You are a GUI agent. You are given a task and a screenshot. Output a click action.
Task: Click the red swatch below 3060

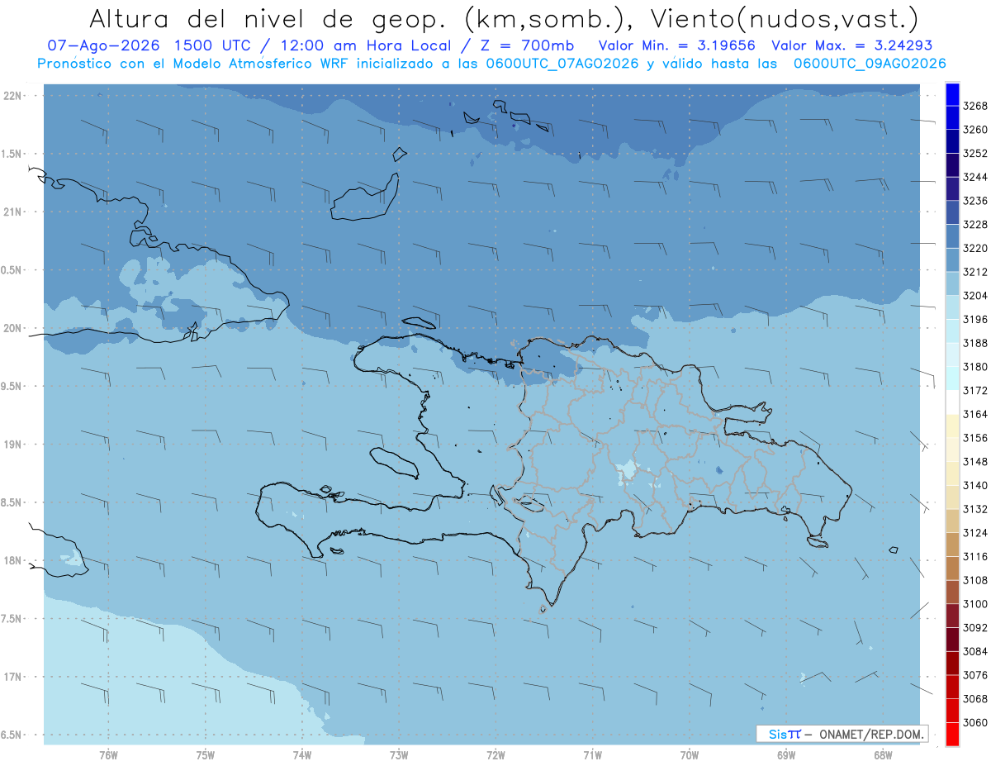952,734
